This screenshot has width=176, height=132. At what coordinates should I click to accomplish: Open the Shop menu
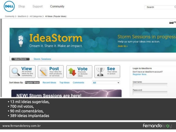[22, 6]
